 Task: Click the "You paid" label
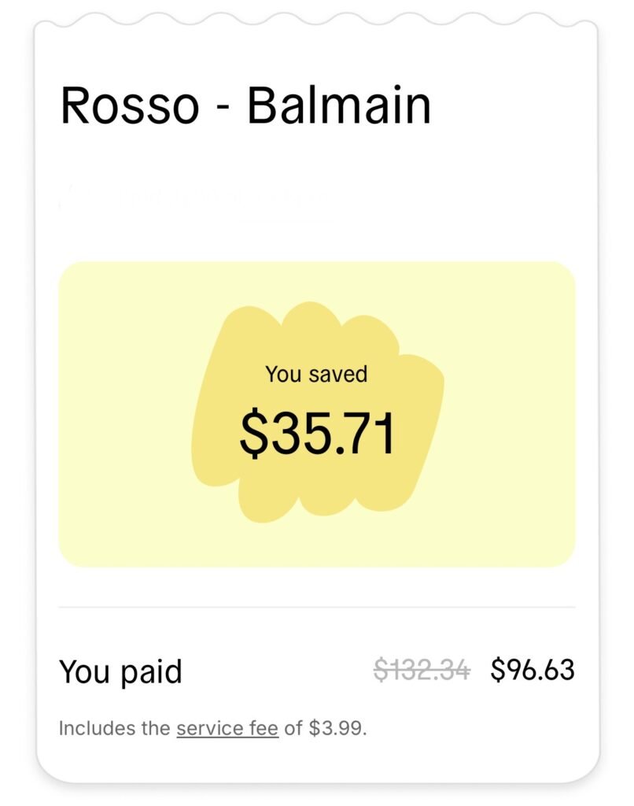122,672
